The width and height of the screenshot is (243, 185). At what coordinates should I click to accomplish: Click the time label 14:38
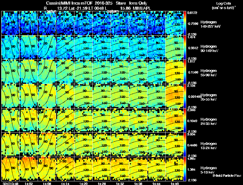coord(138,183)
